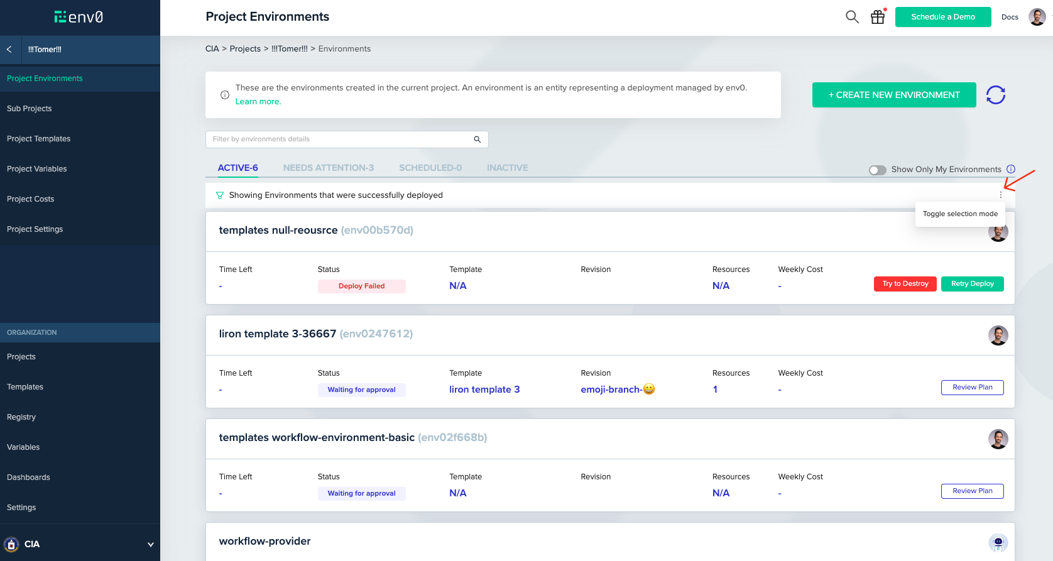The height and width of the screenshot is (561, 1053).
Task: Open Project Variables in the sidebar
Action: pyautogui.click(x=37, y=169)
